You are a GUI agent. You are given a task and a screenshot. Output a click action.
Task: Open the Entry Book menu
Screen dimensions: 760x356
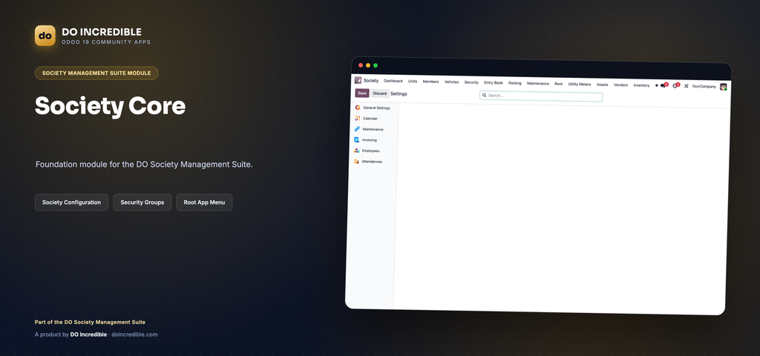coord(494,83)
